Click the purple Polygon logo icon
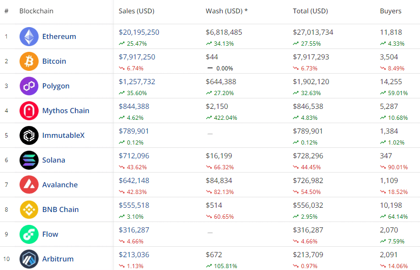Viewport: 420px width, 270px height. [29, 86]
